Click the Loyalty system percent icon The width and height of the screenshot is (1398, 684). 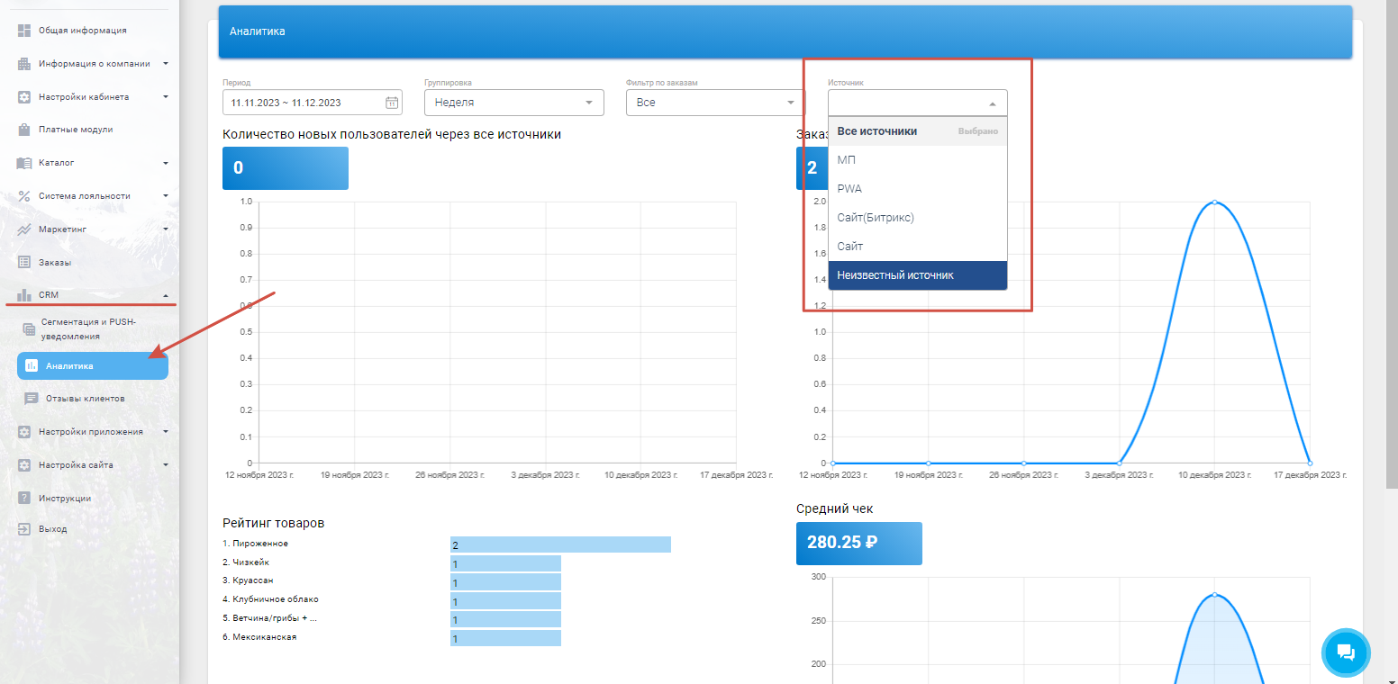coord(24,196)
